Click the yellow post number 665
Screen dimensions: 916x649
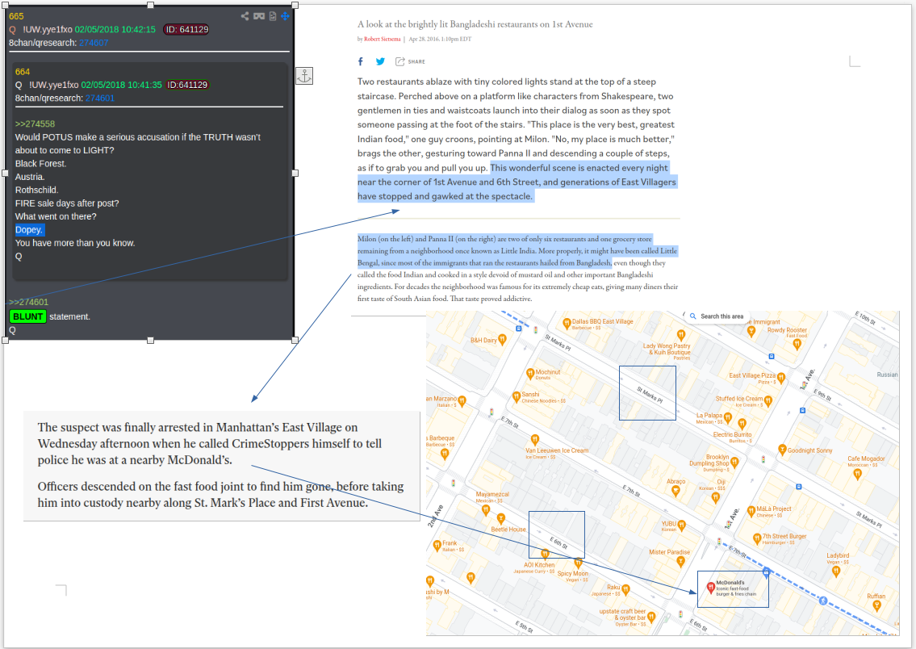point(16,16)
